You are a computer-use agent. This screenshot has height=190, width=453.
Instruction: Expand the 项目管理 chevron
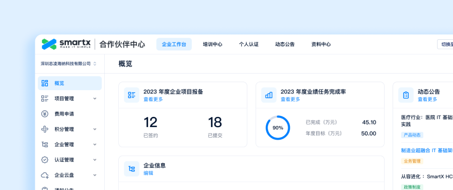tap(95, 99)
